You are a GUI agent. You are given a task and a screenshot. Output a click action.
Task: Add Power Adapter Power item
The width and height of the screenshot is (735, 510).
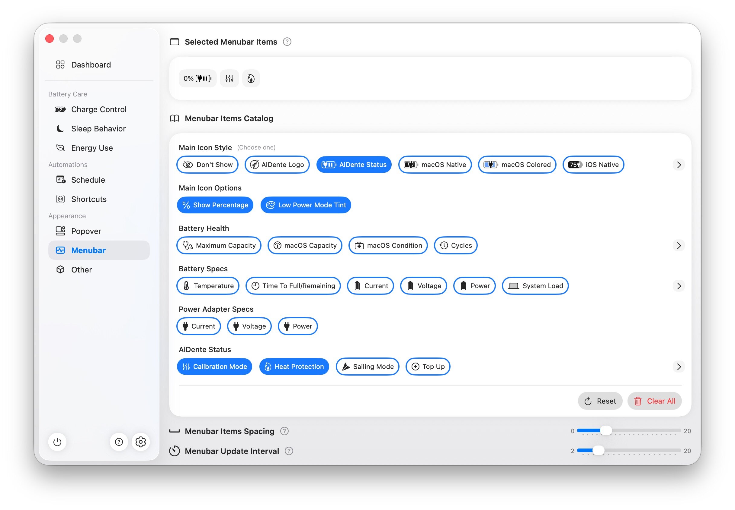pos(298,326)
